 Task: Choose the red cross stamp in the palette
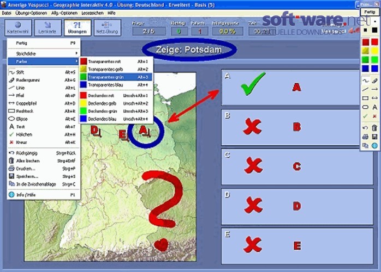tap(374, 116)
